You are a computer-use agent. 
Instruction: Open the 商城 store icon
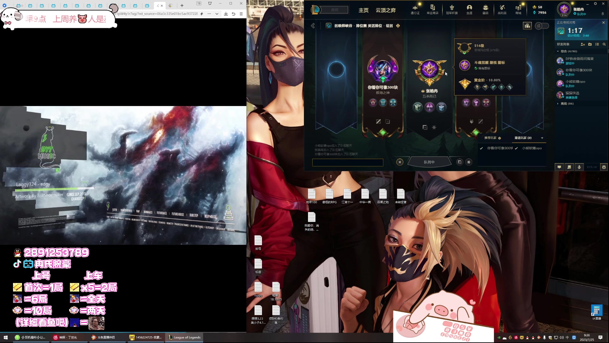(x=518, y=9)
